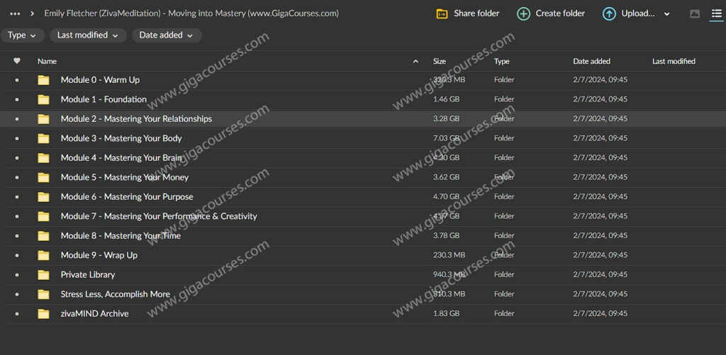Open the Date added filter dropdown

pos(167,35)
